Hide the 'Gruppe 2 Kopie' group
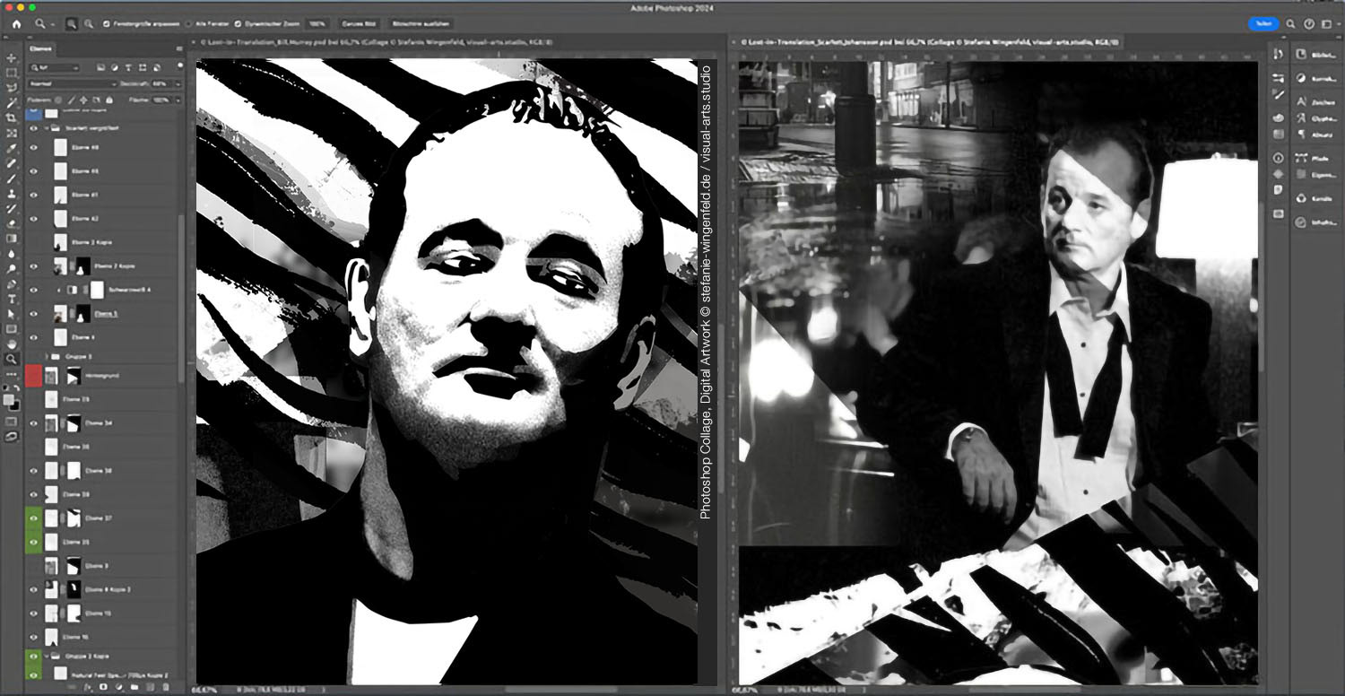The image size is (1345, 696). coord(34,656)
